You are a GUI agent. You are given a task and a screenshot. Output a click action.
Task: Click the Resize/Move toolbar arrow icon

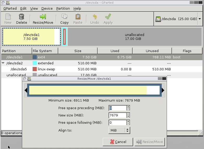click(43, 17)
